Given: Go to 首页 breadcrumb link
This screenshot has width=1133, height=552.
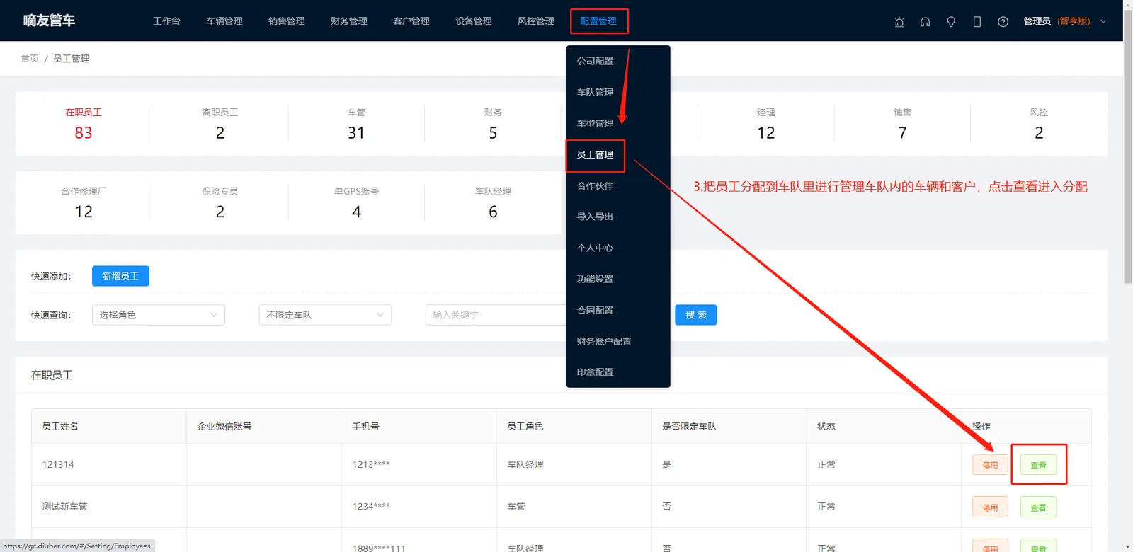Looking at the screenshot, I should (x=30, y=59).
